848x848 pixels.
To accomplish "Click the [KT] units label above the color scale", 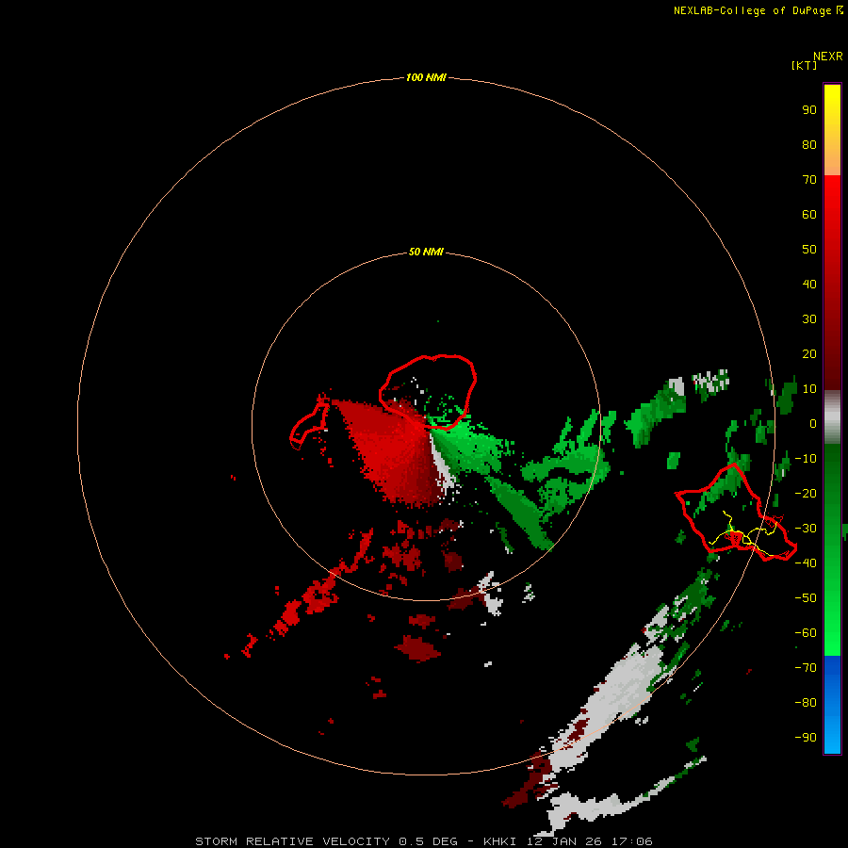I will coord(805,65).
